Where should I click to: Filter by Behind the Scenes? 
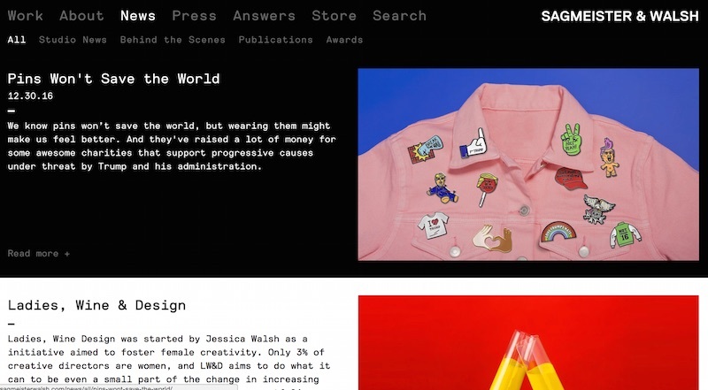[x=173, y=40]
